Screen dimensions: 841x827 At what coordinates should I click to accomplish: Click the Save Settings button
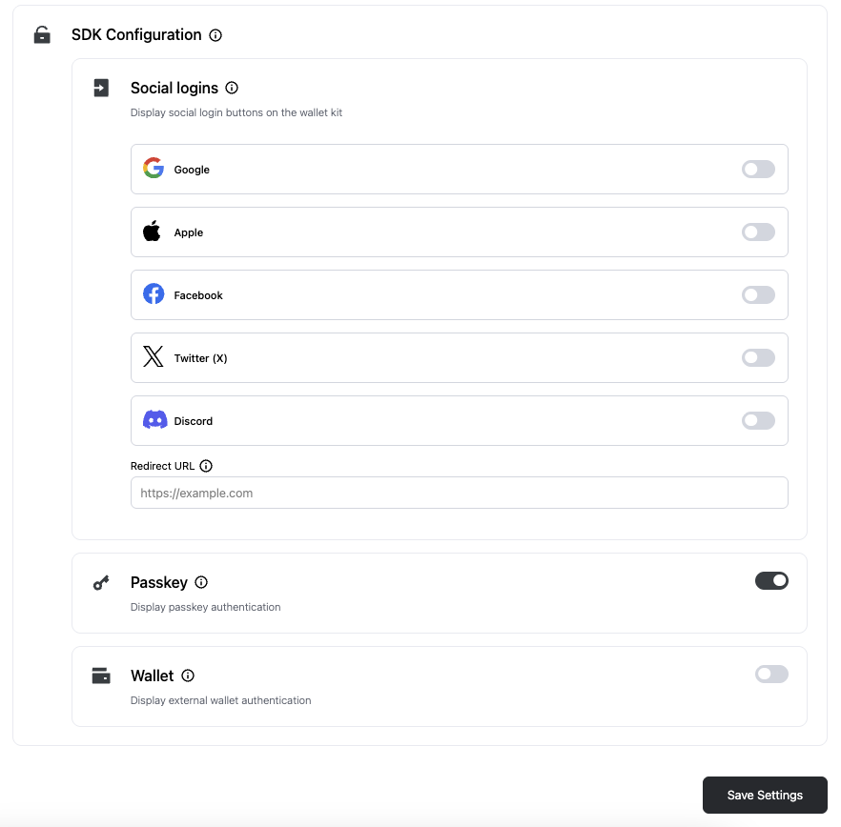pyautogui.click(x=765, y=795)
